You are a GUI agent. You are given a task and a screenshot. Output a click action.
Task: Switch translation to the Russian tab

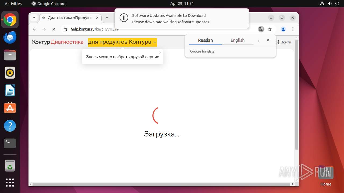(x=205, y=40)
